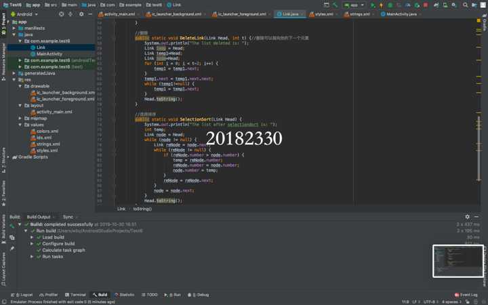The height and width of the screenshot is (305, 488).
Task: Click the Project Structure folder icon
Action: [x=474, y=5]
